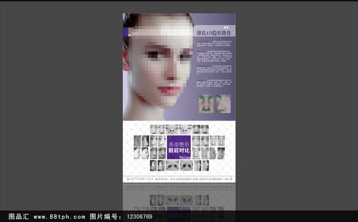The height and width of the screenshot is (222, 358).
Task: Open the www.88tph.com link in the footer
Action: click(x=59, y=217)
